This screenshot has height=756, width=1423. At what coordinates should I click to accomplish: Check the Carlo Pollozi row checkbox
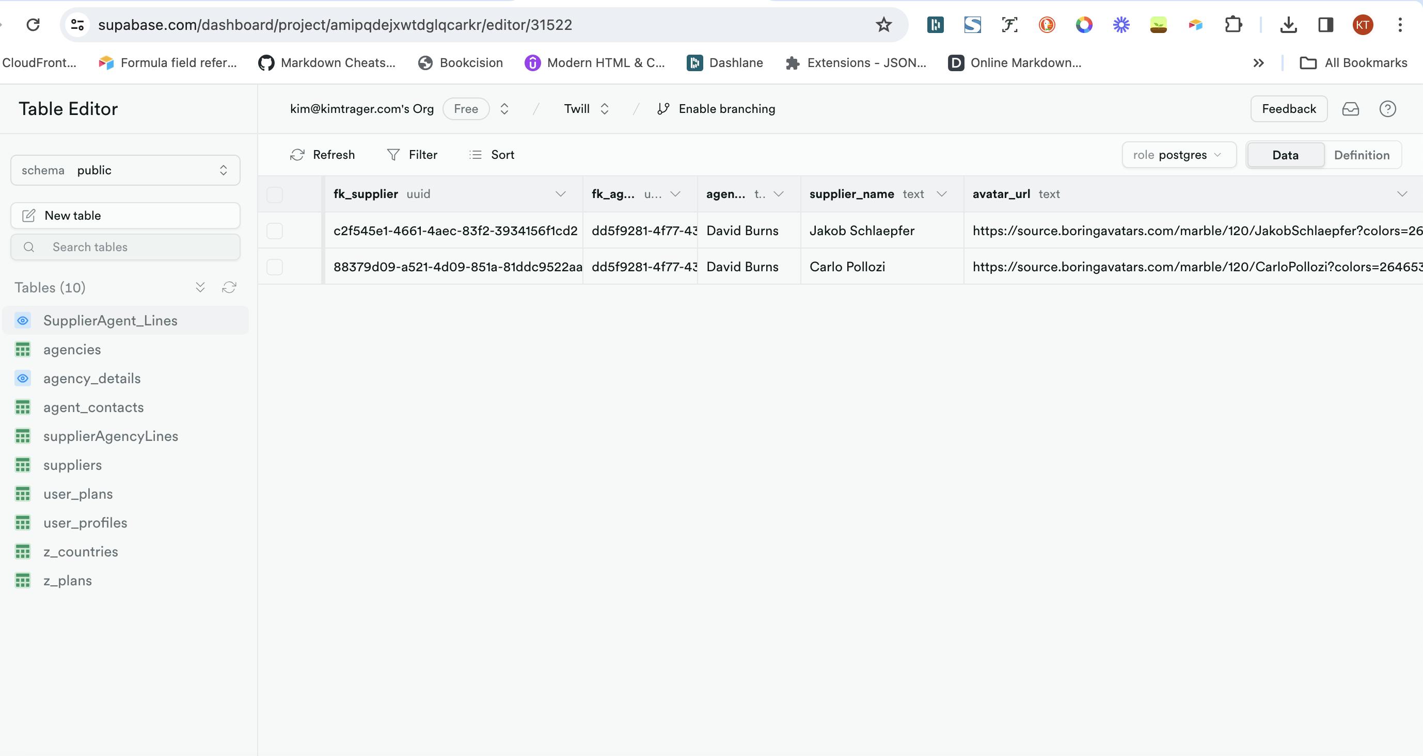point(275,267)
